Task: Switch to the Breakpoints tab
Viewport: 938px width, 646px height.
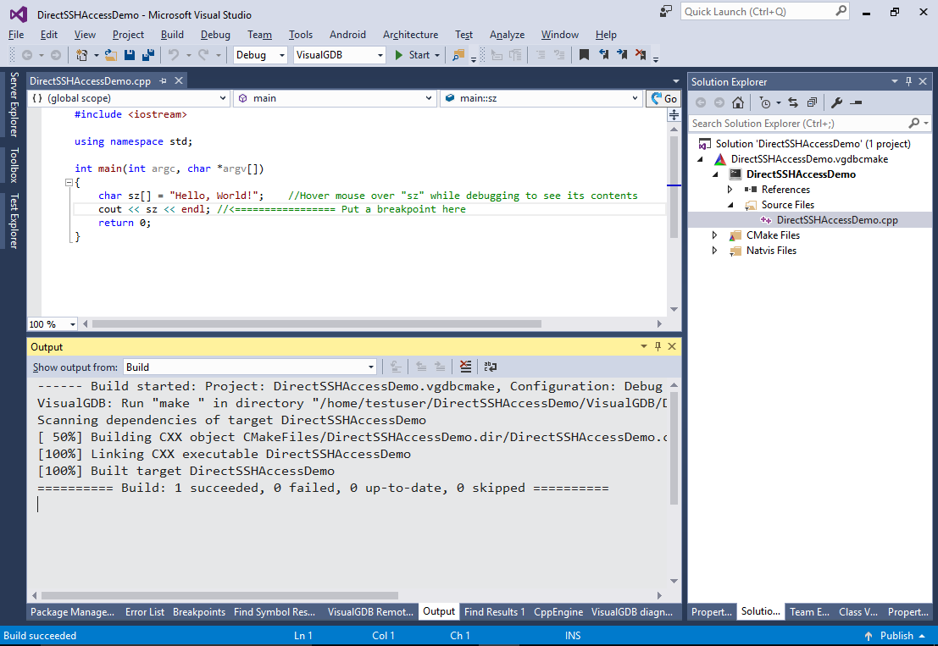Action: click(199, 612)
